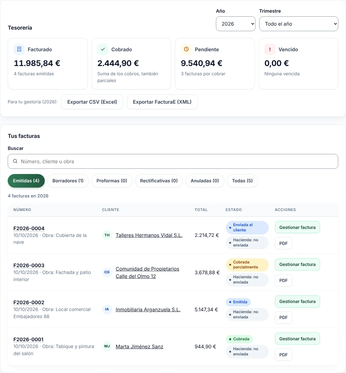The height and width of the screenshot is (373, 346).
Task: Open invoice number F2026-0001
Action: point(28,339)
